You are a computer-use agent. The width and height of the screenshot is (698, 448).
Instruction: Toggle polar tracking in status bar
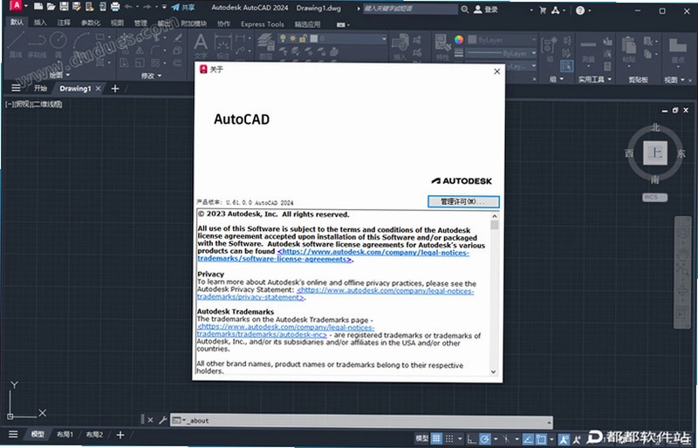(485, 439)
